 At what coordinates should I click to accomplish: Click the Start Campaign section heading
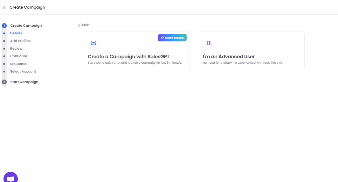24,82
